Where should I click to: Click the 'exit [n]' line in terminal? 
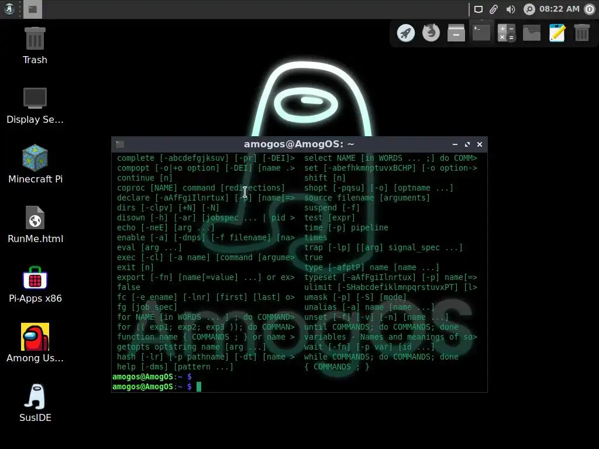click(135, 267)
